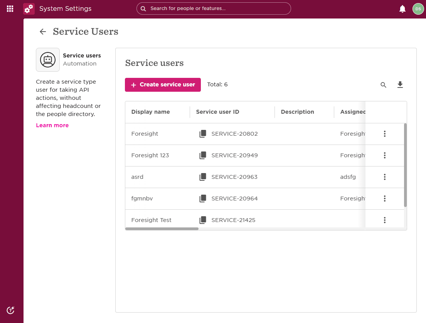This screenshot has width=426, height=323.
Task: Follow the Learn more link
Action: point(52,125)
